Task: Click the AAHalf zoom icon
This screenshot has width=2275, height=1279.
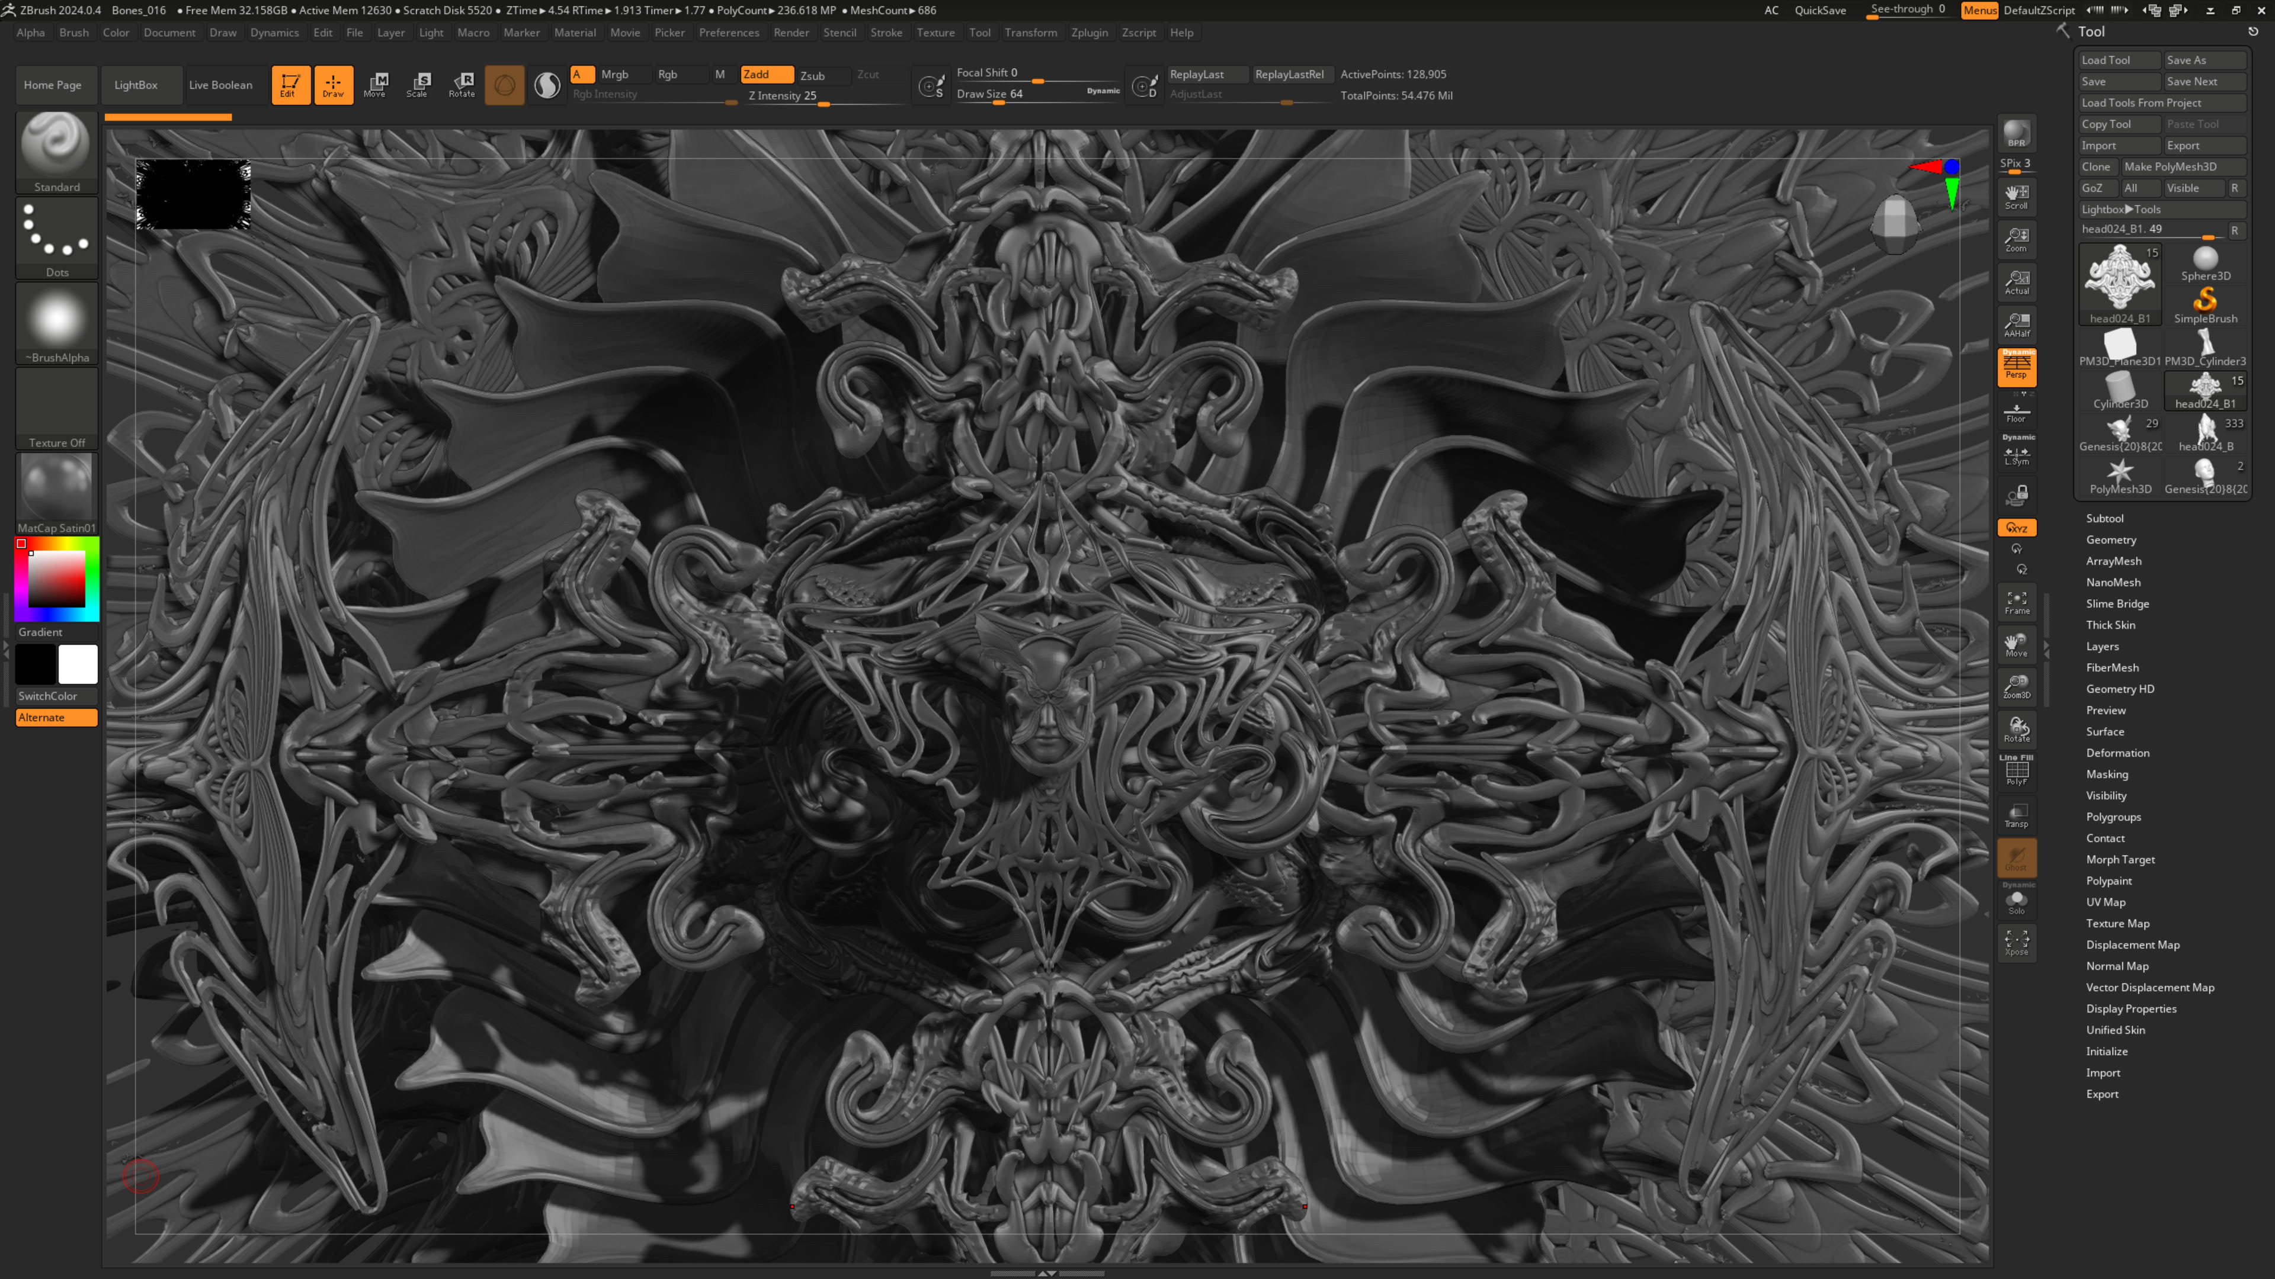Action: click(x=2016, y=324)
